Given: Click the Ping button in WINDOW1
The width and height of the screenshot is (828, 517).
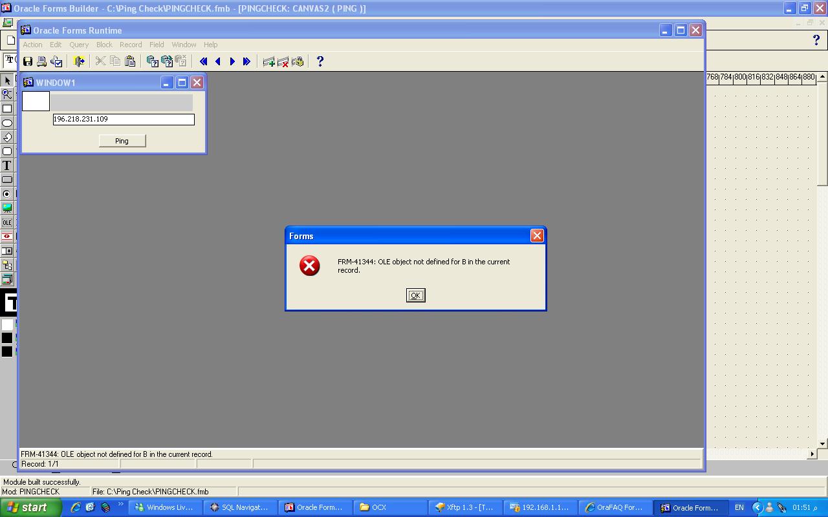Looking at the screenshot, I should pyautogui.click(x=122, y=141).
